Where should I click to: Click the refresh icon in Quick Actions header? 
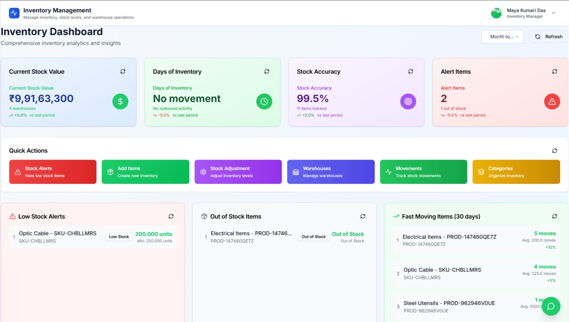(555, 150)
